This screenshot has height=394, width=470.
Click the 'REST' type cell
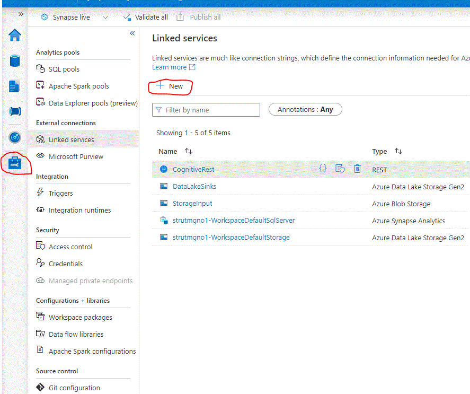click(379, 170)
